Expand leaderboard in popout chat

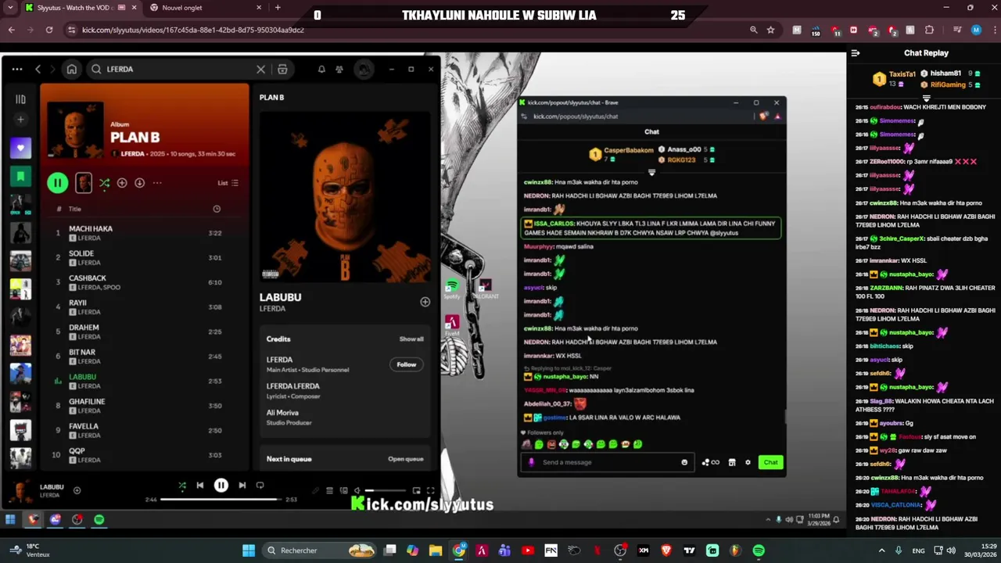[651, 171]
